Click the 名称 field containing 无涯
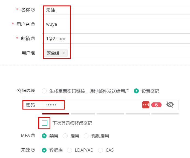This screenshot has width=190, height=158. (116, 10)
